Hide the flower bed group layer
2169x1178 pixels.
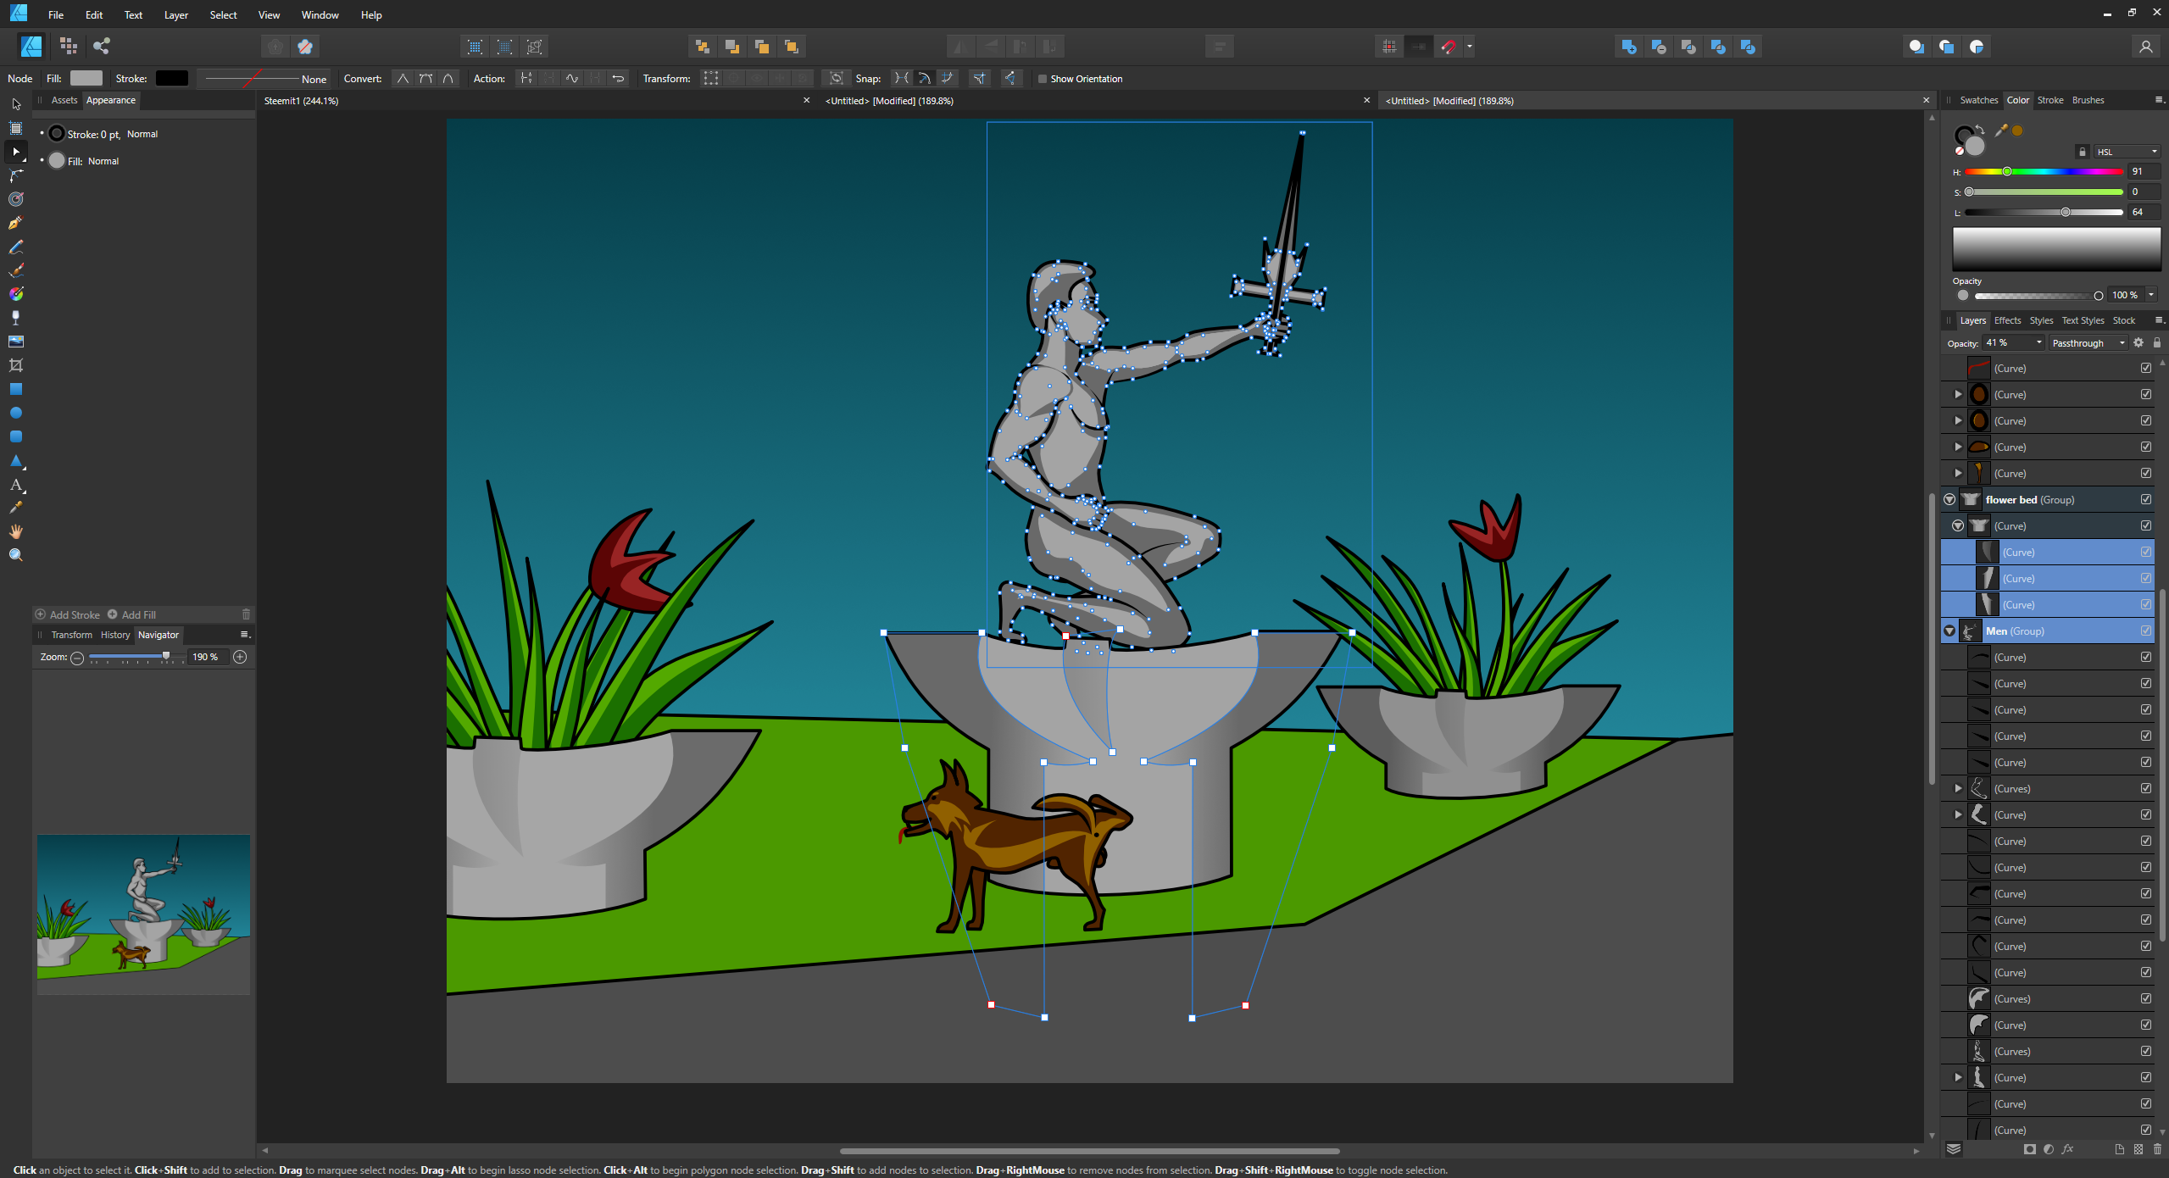coord(2145,499)
